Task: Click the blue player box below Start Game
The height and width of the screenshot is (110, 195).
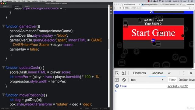Action: coord(153,40)
